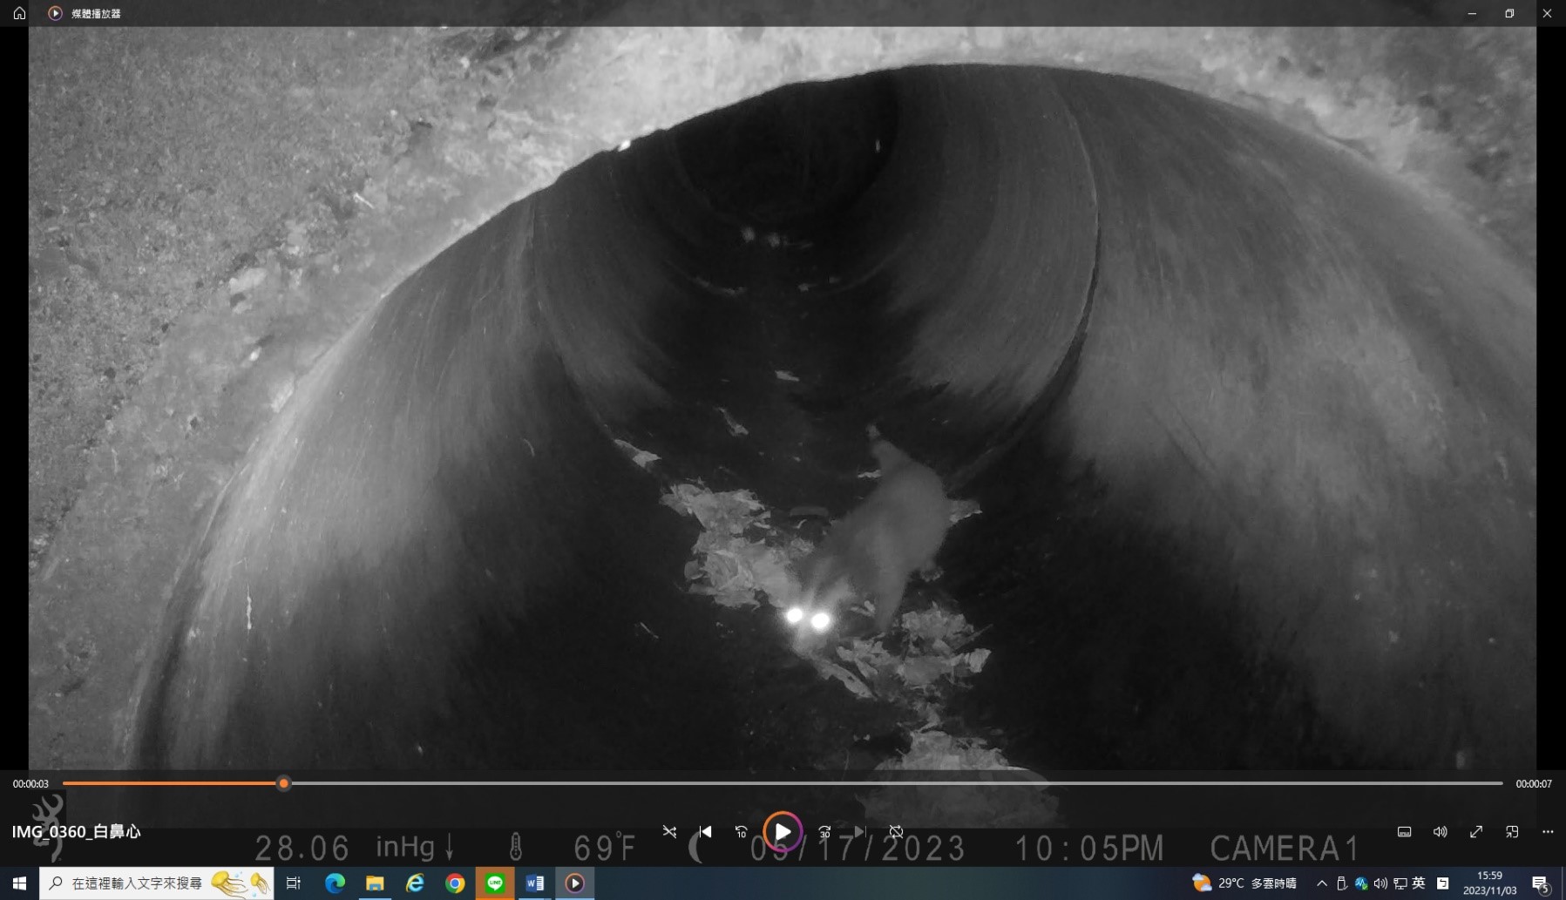Show hidden system tray icons
This screenshot has width=1566, height=900.
tap(1321, 883)
